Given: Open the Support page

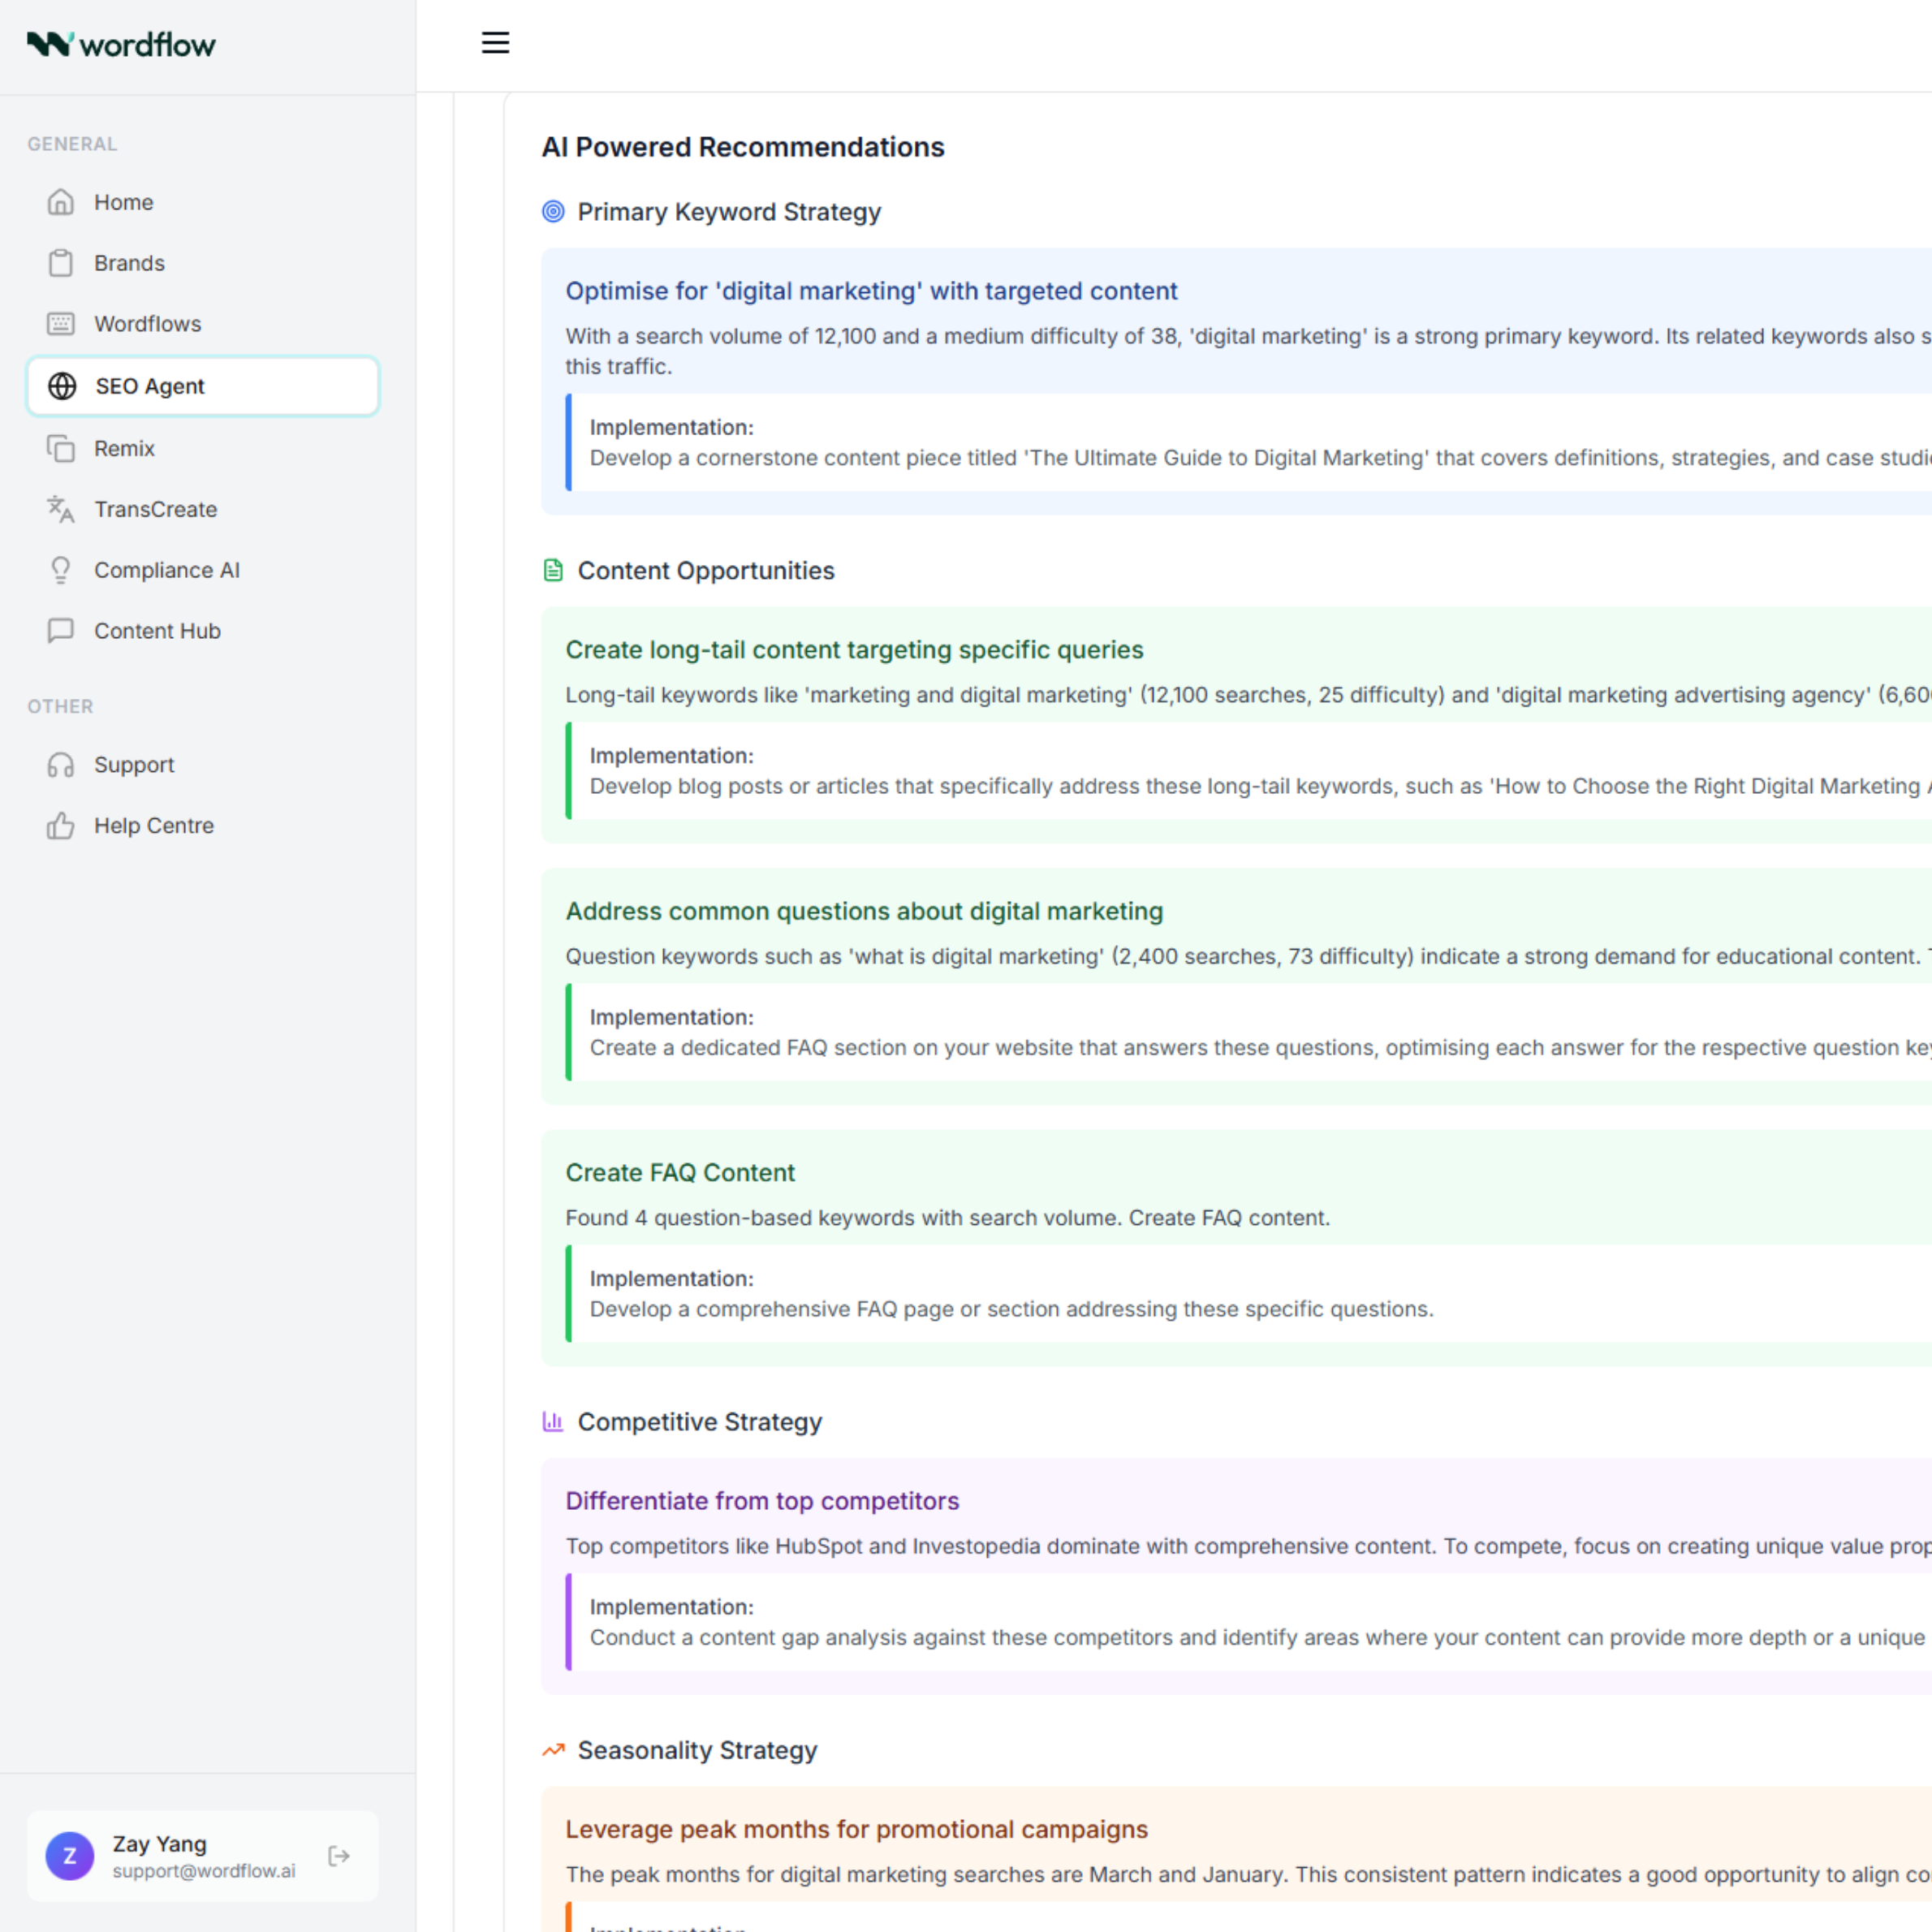Looking at the screenshot, I should tap(134, 765).
